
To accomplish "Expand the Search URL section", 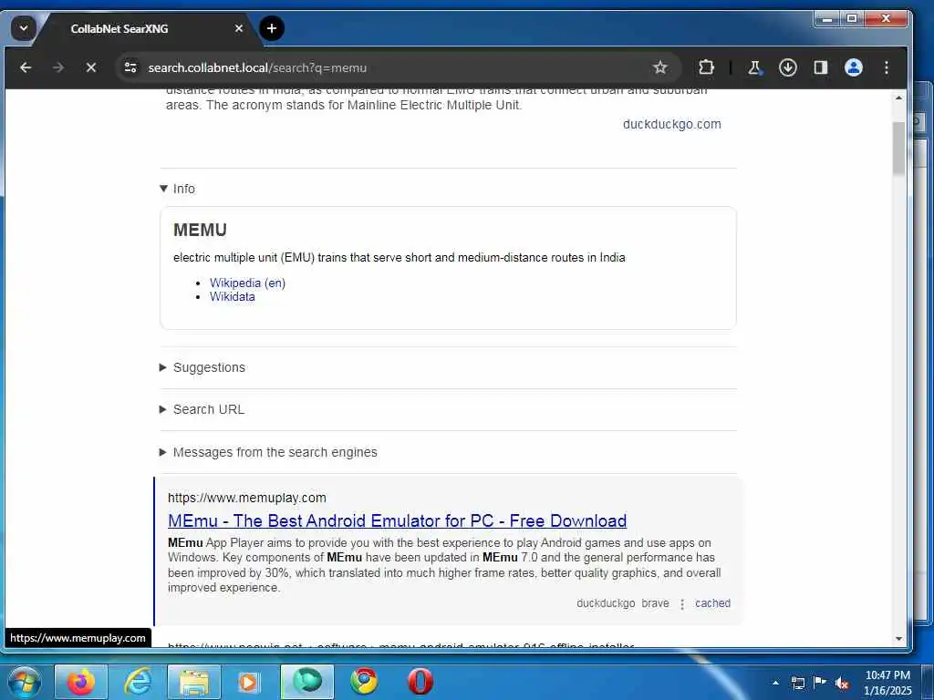I will point(202,409).
